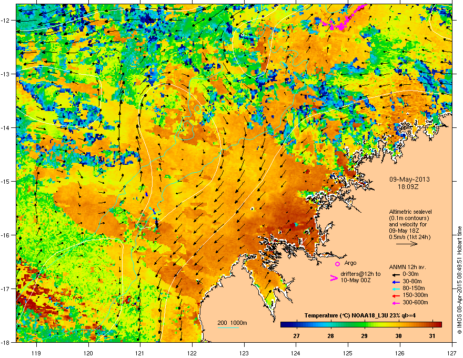Click the 0.5m/s velocity scale arrow
This screenshot has width=463, height=358.
(x=407, y=244)
